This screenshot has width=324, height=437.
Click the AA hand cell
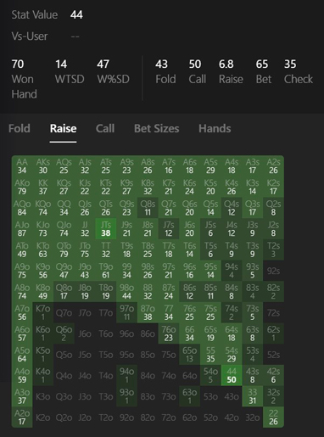(22, 166)
